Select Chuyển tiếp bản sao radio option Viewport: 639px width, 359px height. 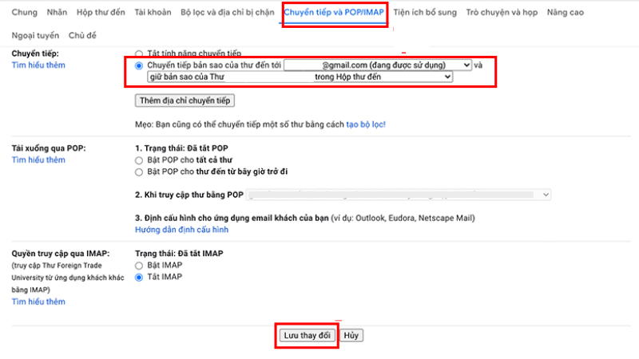pyautogui.click(x=139, y=65)
